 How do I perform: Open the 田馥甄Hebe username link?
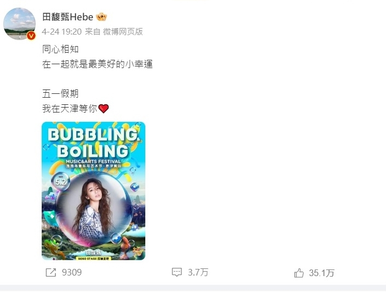[67, 17]
